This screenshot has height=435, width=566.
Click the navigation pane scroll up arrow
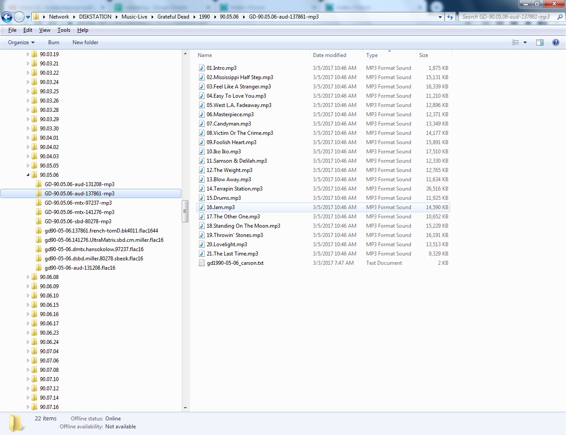[x=185, y=54]
